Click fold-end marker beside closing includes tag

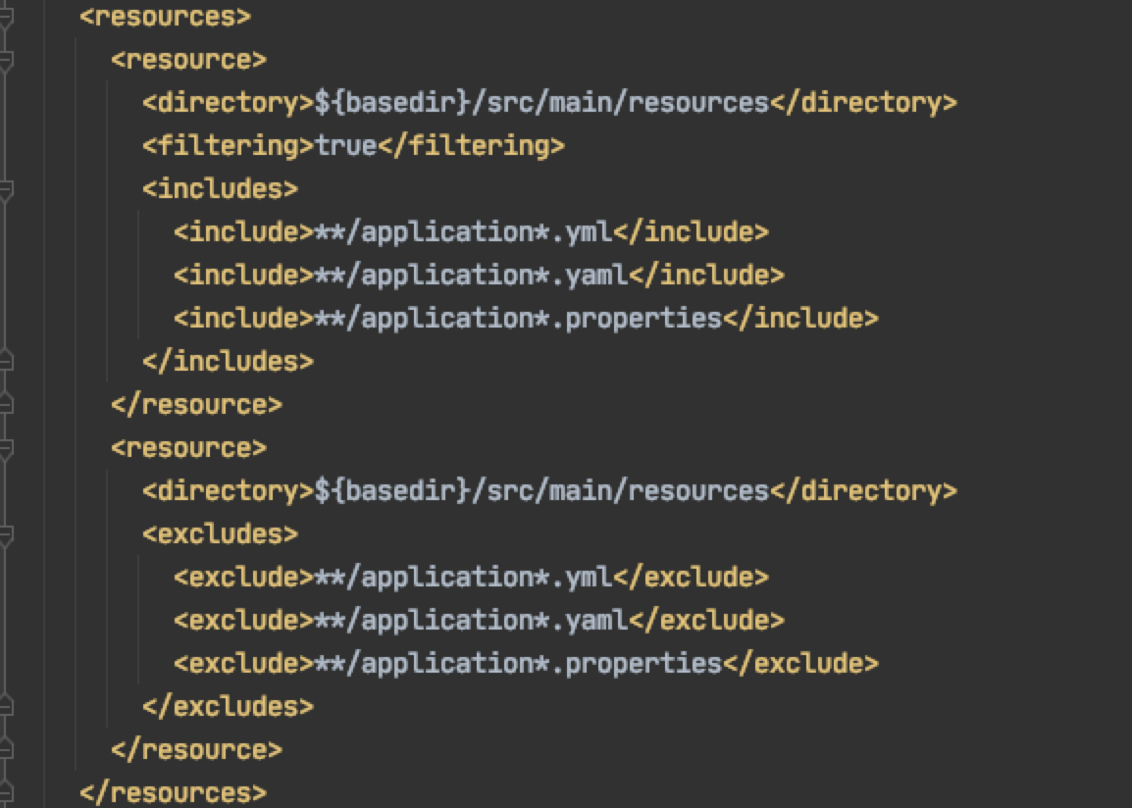5,362
